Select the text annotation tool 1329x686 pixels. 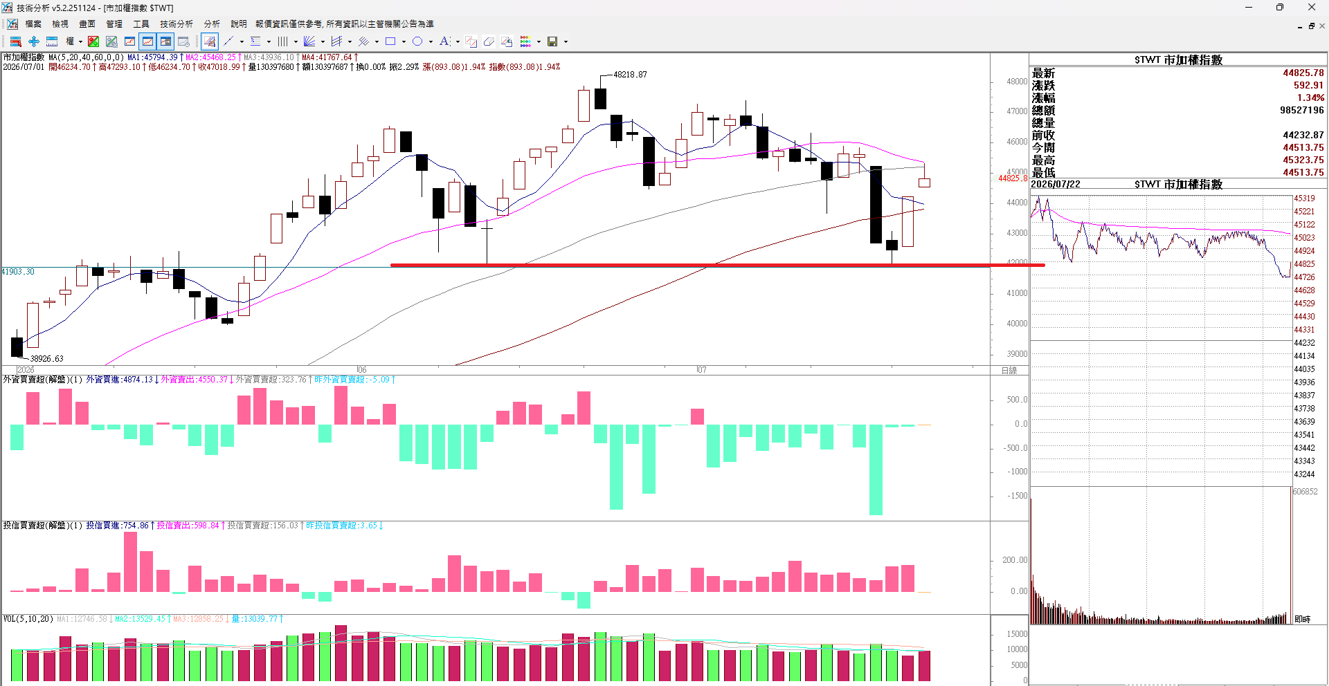click(x=444, y=41)
